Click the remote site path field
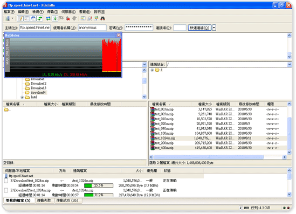Viewport: 296px width, 214px height. (227, 65)
